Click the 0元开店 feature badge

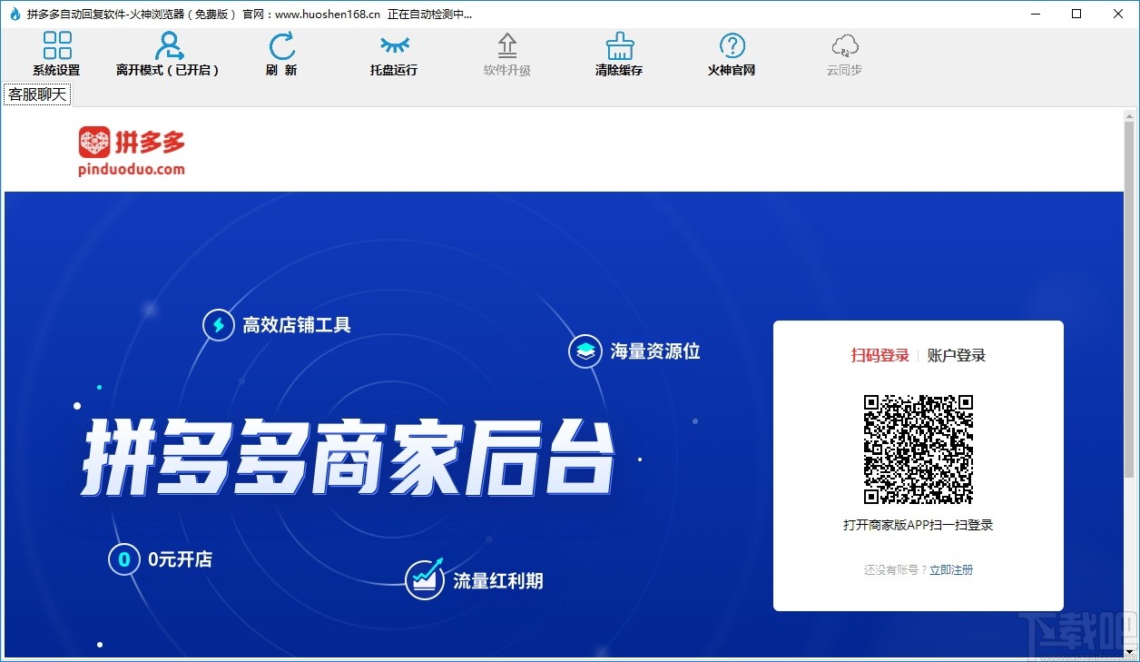(162, 559)
